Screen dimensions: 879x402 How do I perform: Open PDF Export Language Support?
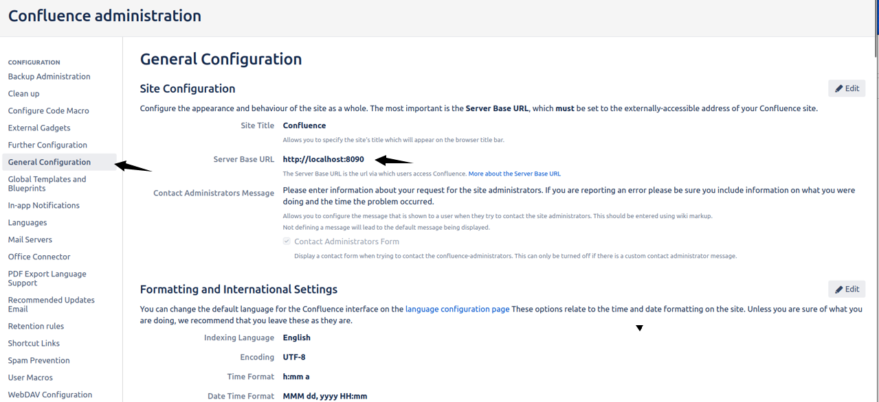pos(47,278)
